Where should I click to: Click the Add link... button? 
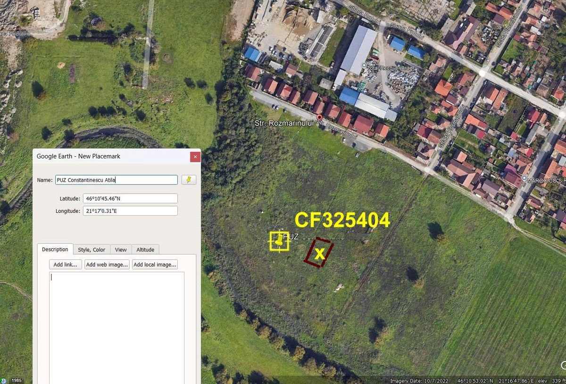point(65,265)
